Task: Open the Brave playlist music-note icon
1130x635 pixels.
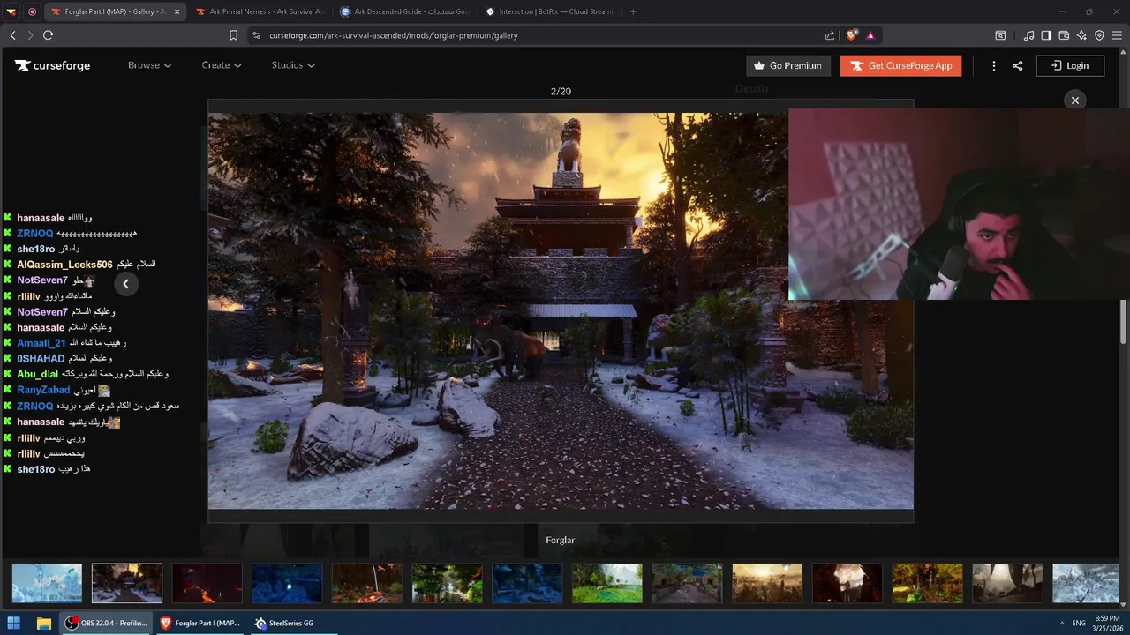Action: pyautogui.click(x=1028, y=35)
